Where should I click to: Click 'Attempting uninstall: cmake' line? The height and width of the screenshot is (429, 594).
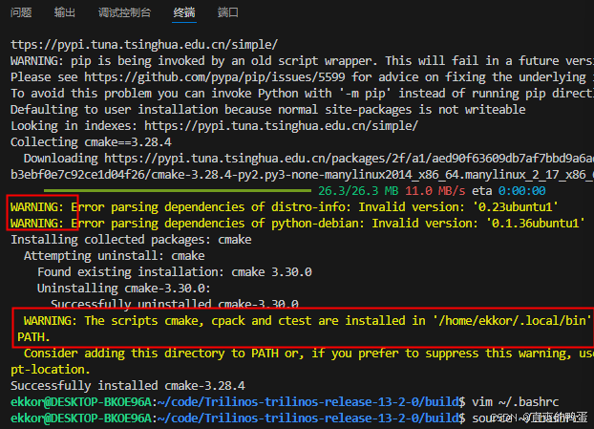114,256
